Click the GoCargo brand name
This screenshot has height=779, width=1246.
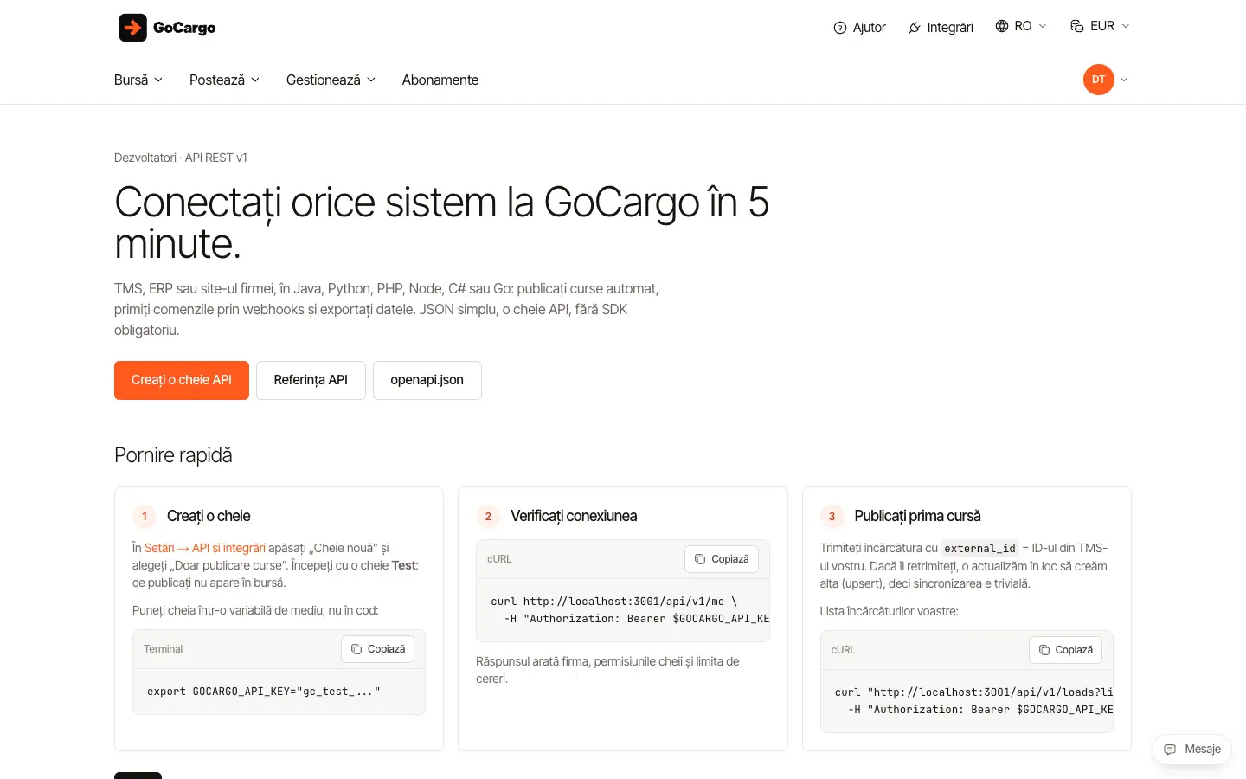point(184,28)
